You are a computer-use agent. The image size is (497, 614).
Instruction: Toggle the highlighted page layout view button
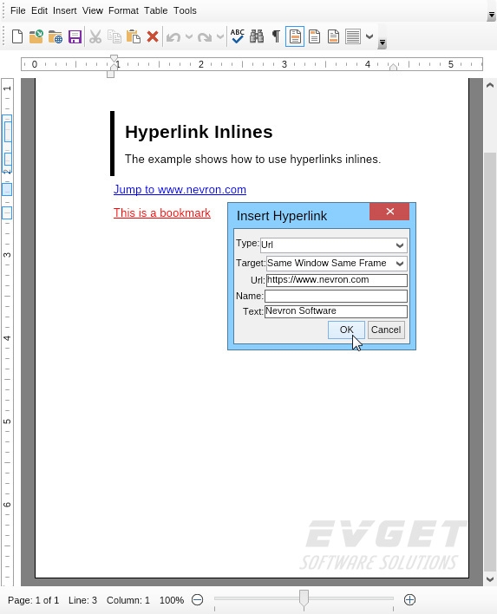295,36
